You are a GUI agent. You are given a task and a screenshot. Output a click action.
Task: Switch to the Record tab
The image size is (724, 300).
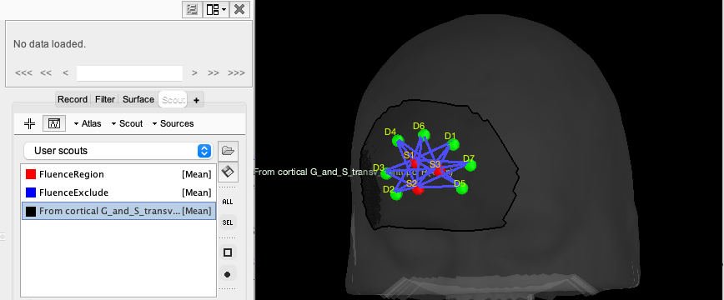click(x=73, y=99)
